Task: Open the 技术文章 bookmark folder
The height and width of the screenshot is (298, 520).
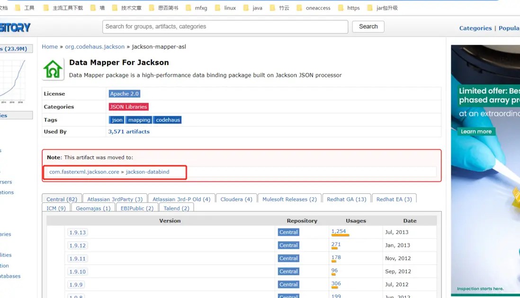Action: 127,8
